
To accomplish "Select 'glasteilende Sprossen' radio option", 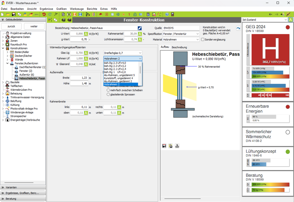I will [108, 94].
